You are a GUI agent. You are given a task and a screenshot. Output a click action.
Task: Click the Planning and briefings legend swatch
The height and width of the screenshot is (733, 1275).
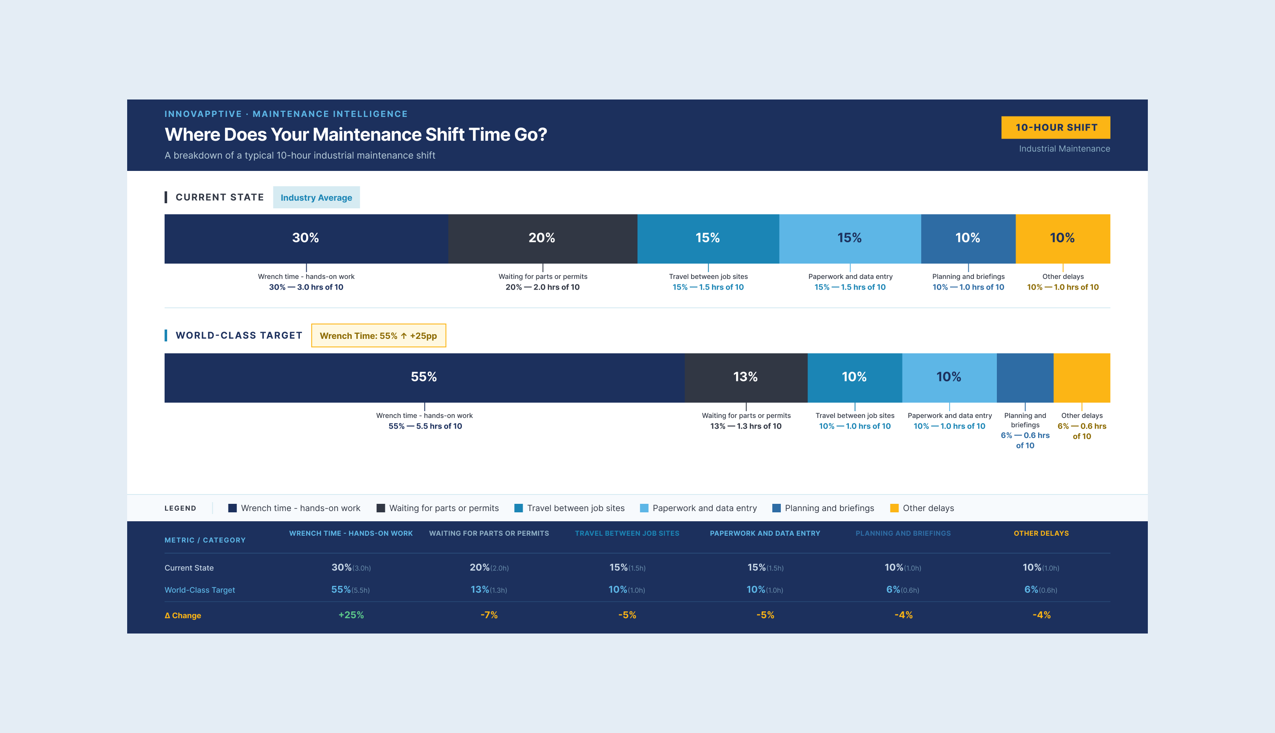(x=777, y=508)
